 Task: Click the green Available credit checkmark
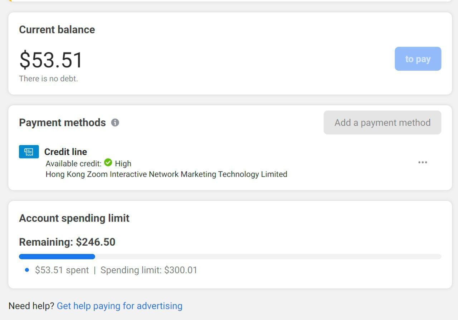coord(108,163)
